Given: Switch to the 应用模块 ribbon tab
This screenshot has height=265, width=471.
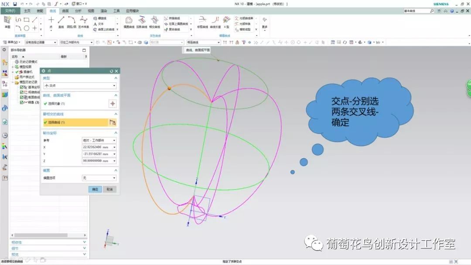Looking at the screenshot, I should [x=132, y=11].
